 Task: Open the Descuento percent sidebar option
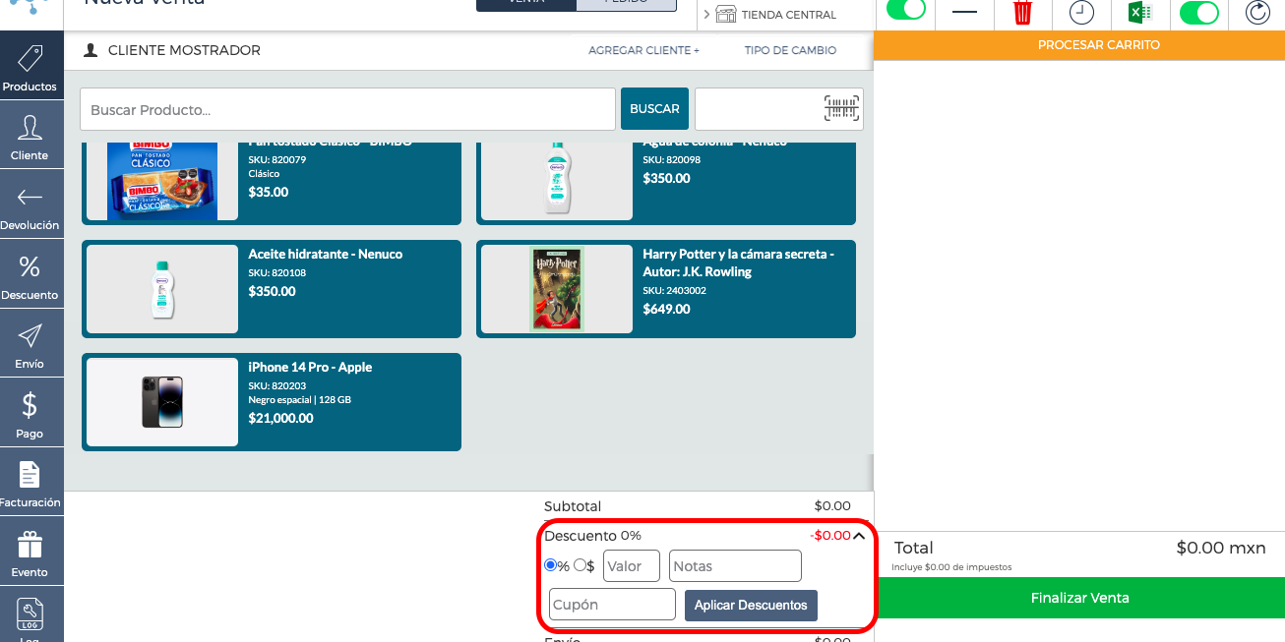[31, 274]
